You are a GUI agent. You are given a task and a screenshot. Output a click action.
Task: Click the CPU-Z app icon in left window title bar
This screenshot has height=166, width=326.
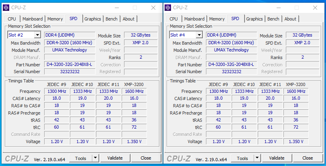click(x=6, y=8)
